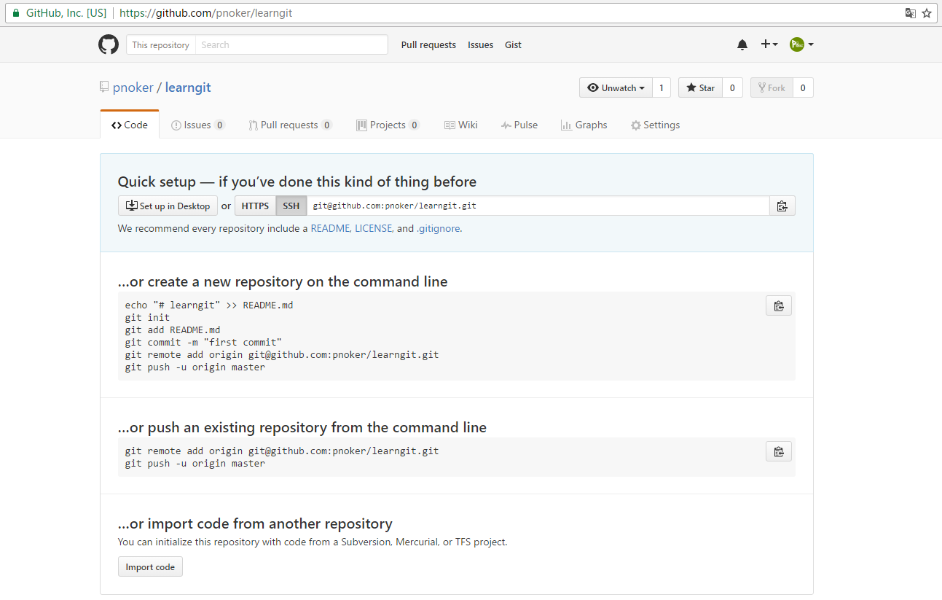Copy the create new repository commands
942x600 pixels.
tap(779, 305)
